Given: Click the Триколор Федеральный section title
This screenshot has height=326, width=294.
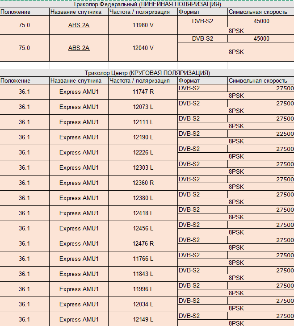Looking at the screenshot, I should coord(147,4).
